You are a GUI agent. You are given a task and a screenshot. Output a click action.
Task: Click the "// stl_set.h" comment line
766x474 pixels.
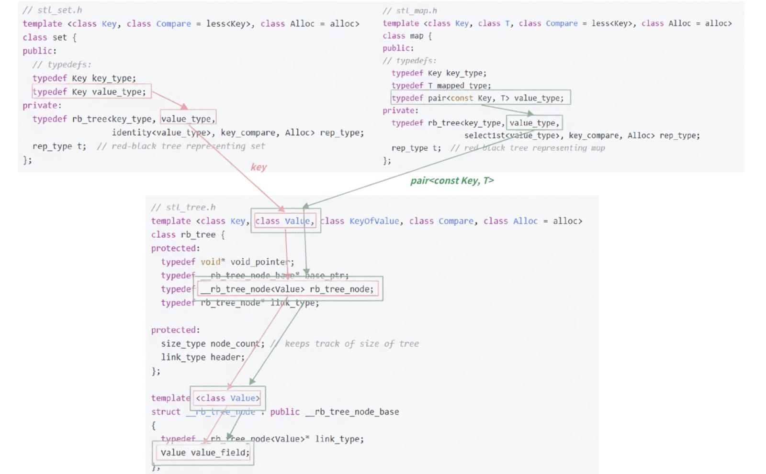(52, 10)
